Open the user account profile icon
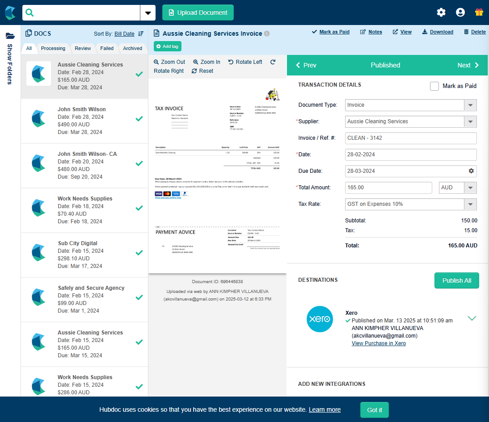This screenshot has width=489, height=422. pos(460,13)
